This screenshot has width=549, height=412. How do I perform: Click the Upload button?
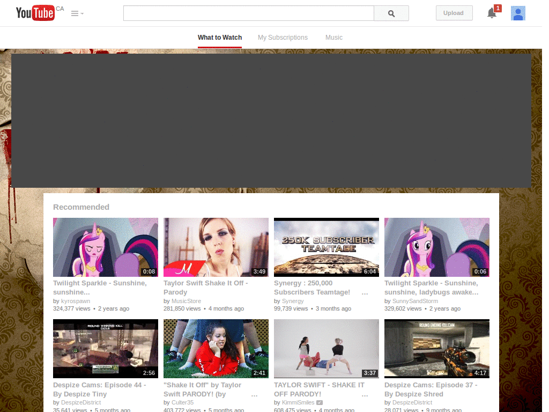[454, 13]
